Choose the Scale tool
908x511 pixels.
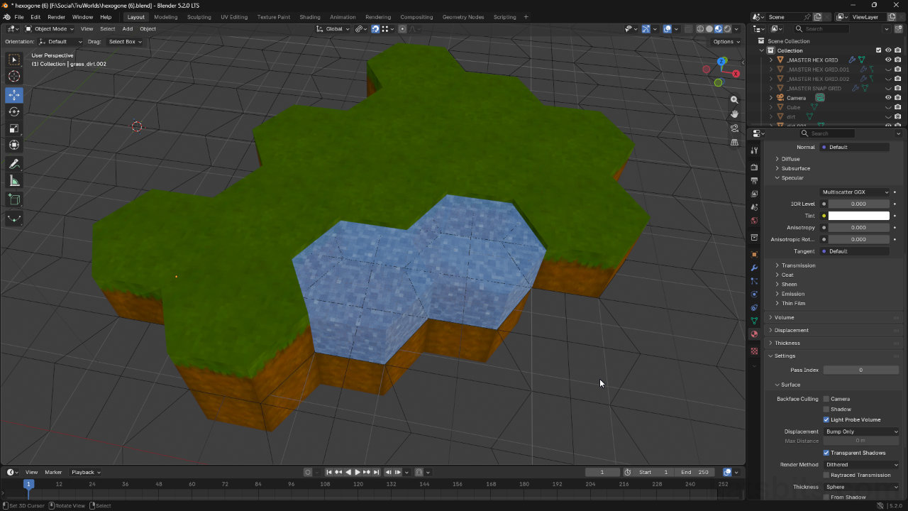coord(14,128)
